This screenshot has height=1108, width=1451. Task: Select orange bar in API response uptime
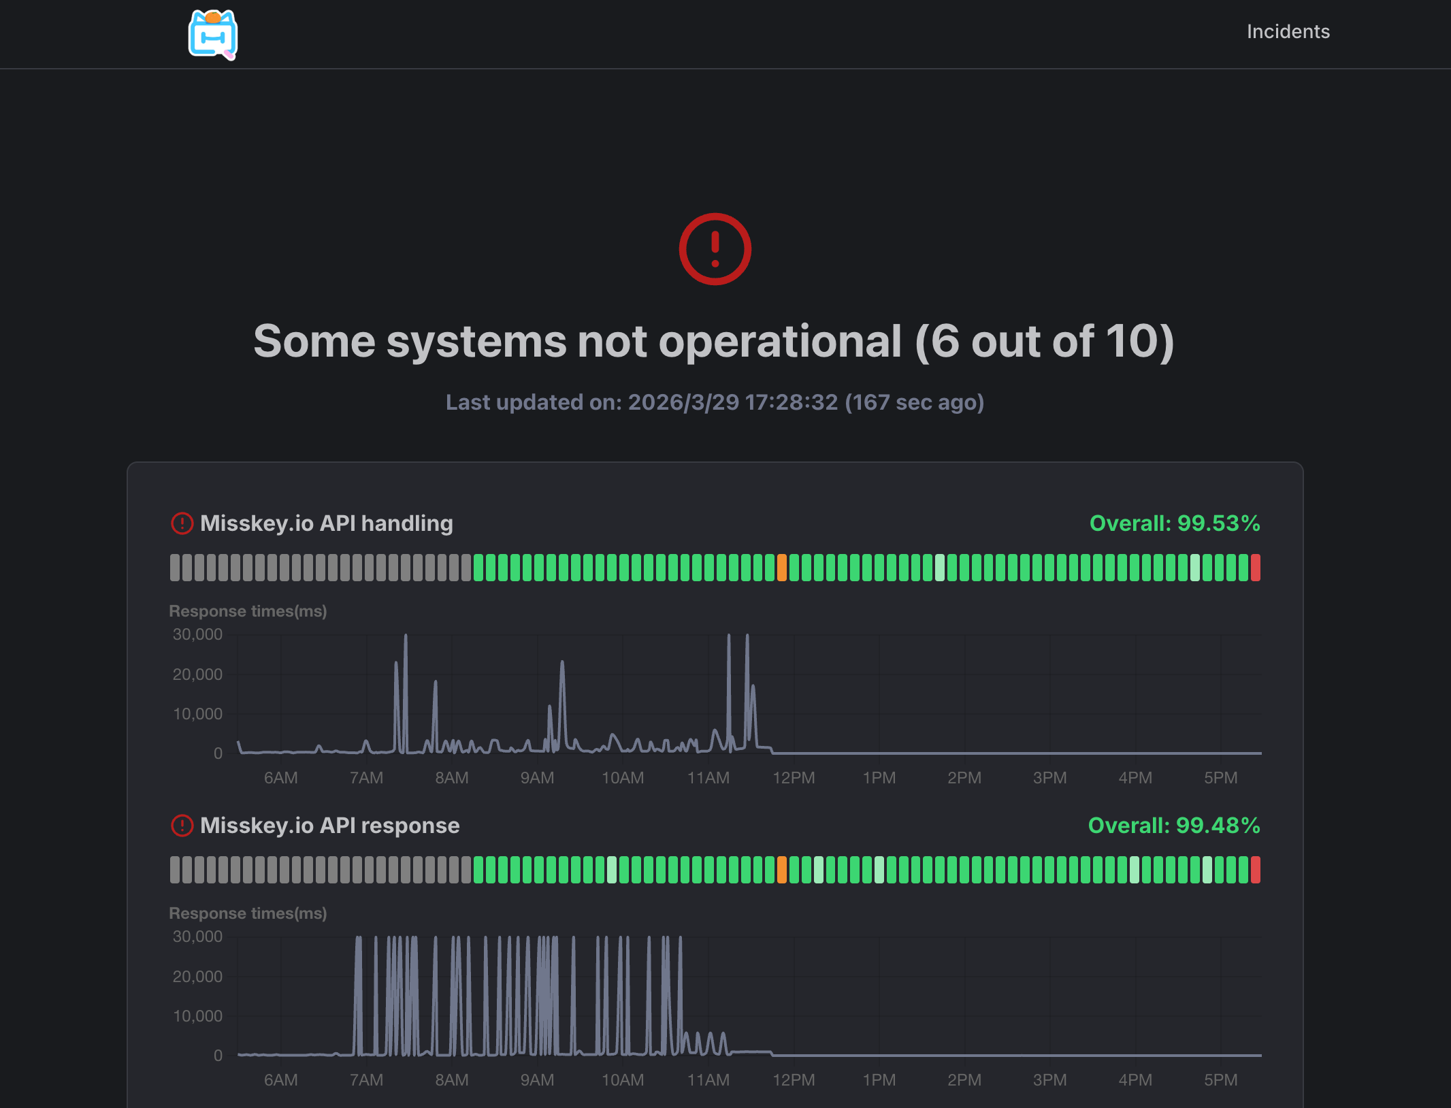point(782,870)
